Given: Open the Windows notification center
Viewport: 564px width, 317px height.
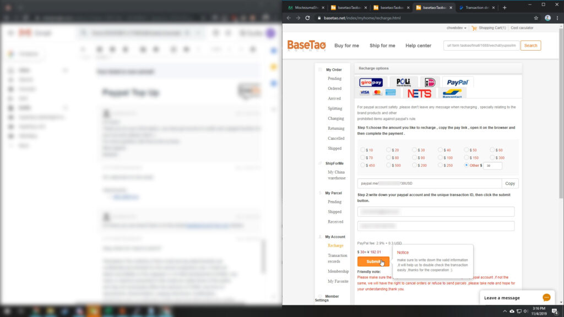Looking at the screenshot, I should pyautogui.click(x=555, y=311).
